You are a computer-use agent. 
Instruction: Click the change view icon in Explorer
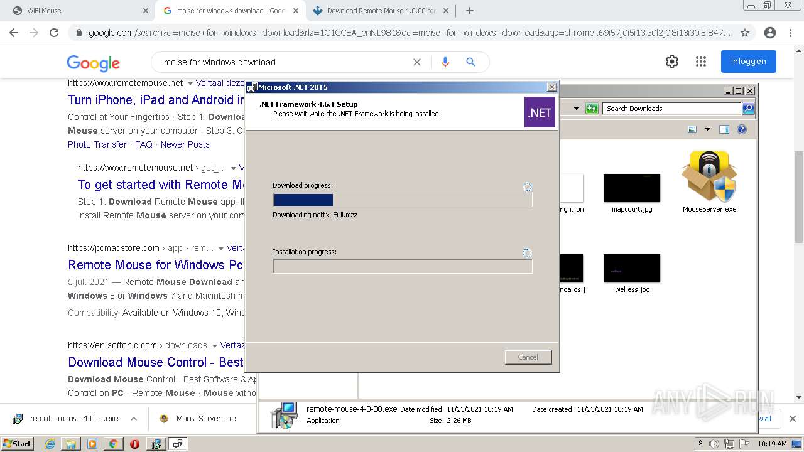pyautogui.click(x=692, y=129)
